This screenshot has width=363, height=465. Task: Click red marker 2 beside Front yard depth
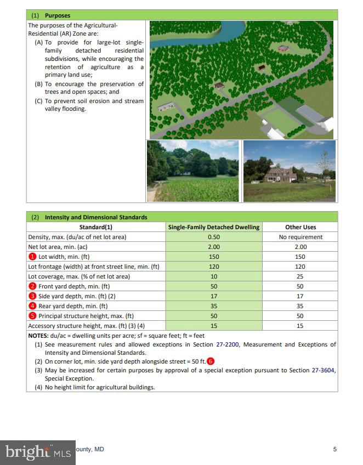[x=32, y=286]
